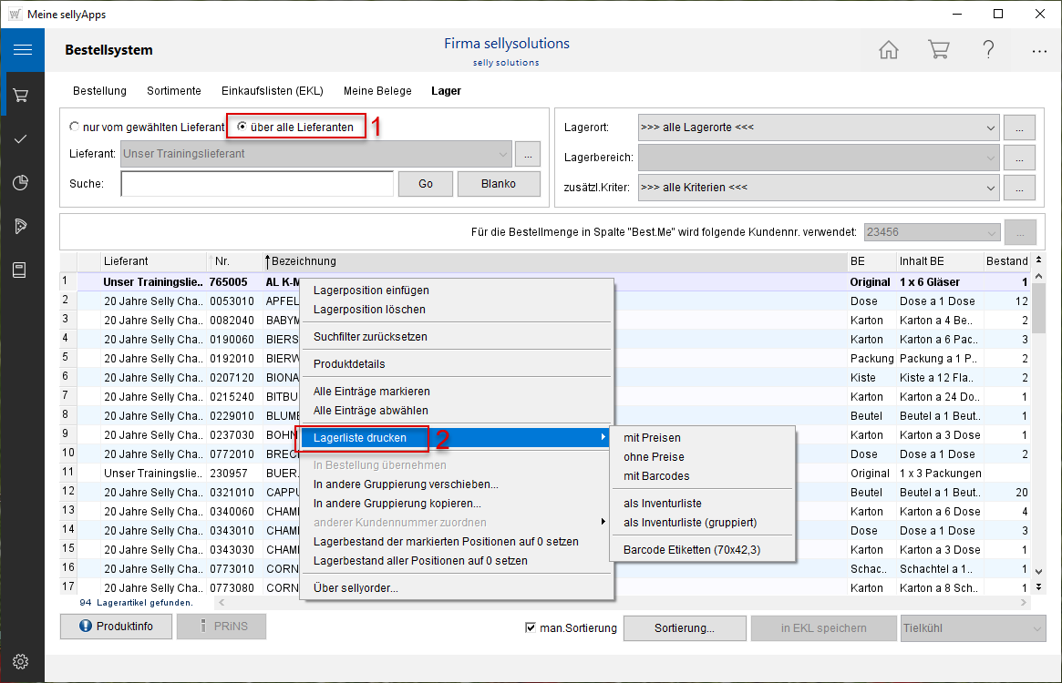Screen dimensions: 1062x683
Task: Open the pie chart statistics sidebar icon
Action: coord(22,183)
